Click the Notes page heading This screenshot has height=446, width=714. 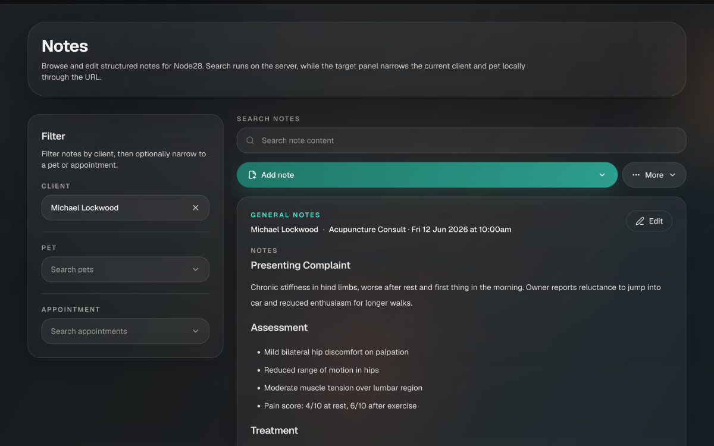(65, 46)
